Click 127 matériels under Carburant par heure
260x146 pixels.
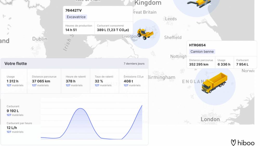[15, 132]
